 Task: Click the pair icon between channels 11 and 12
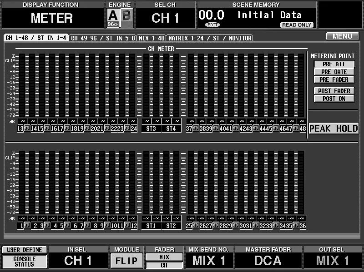click(127, 225)
